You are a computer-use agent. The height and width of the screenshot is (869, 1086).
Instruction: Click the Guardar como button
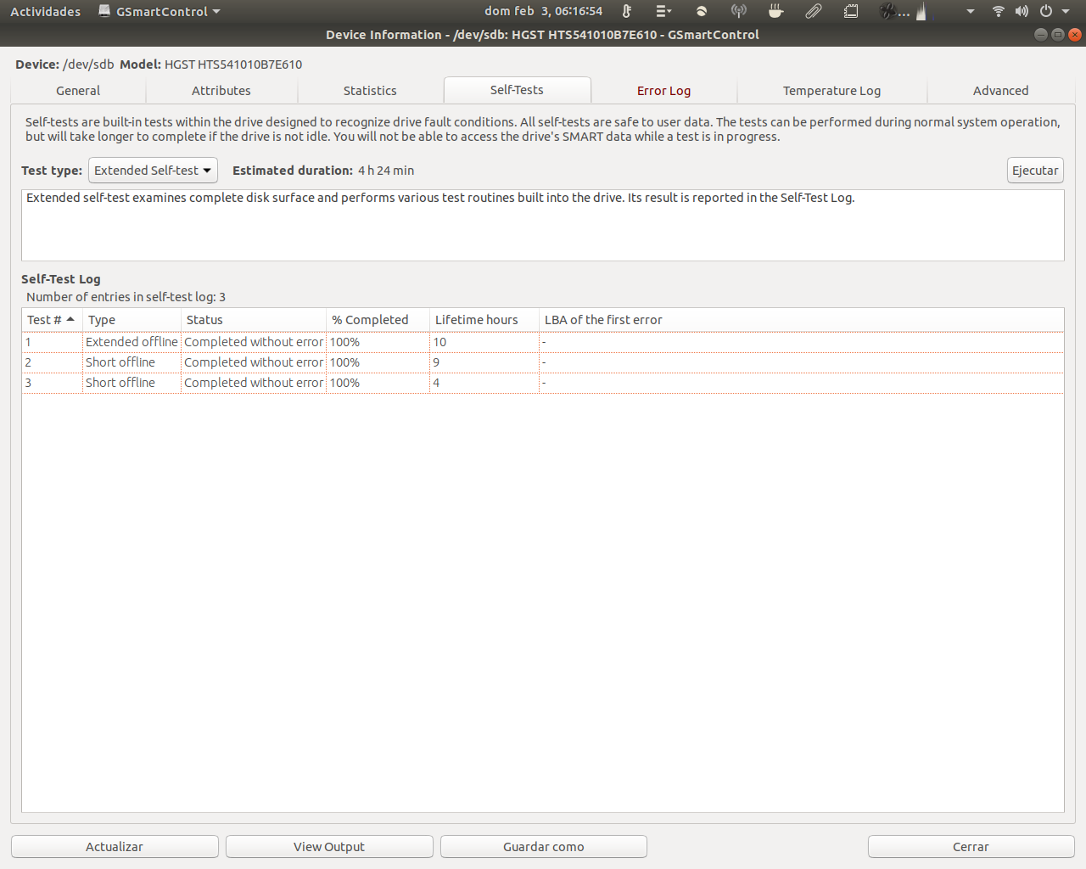coord(544,847)
